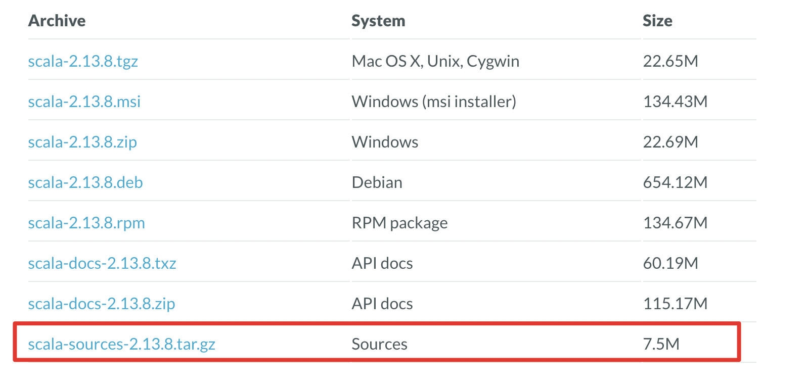The width and height of the screenshot is (808, 388).
Task: Click the Sources system cell
Action: click(379, 344)
